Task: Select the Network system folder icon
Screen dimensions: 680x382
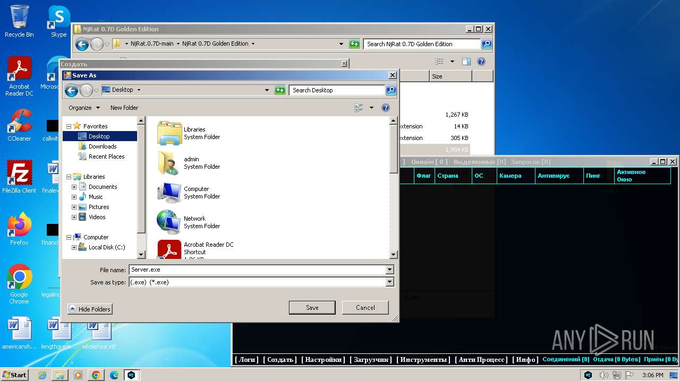Action: tap(169, 222)
